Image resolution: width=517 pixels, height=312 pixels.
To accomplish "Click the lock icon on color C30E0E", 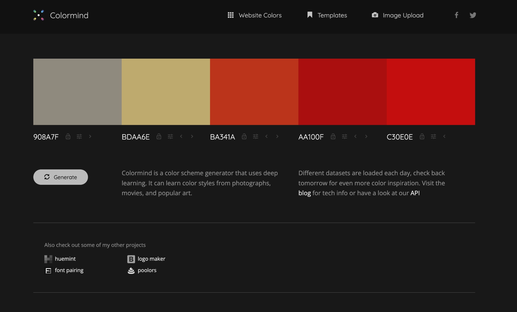I will point(421,136).
